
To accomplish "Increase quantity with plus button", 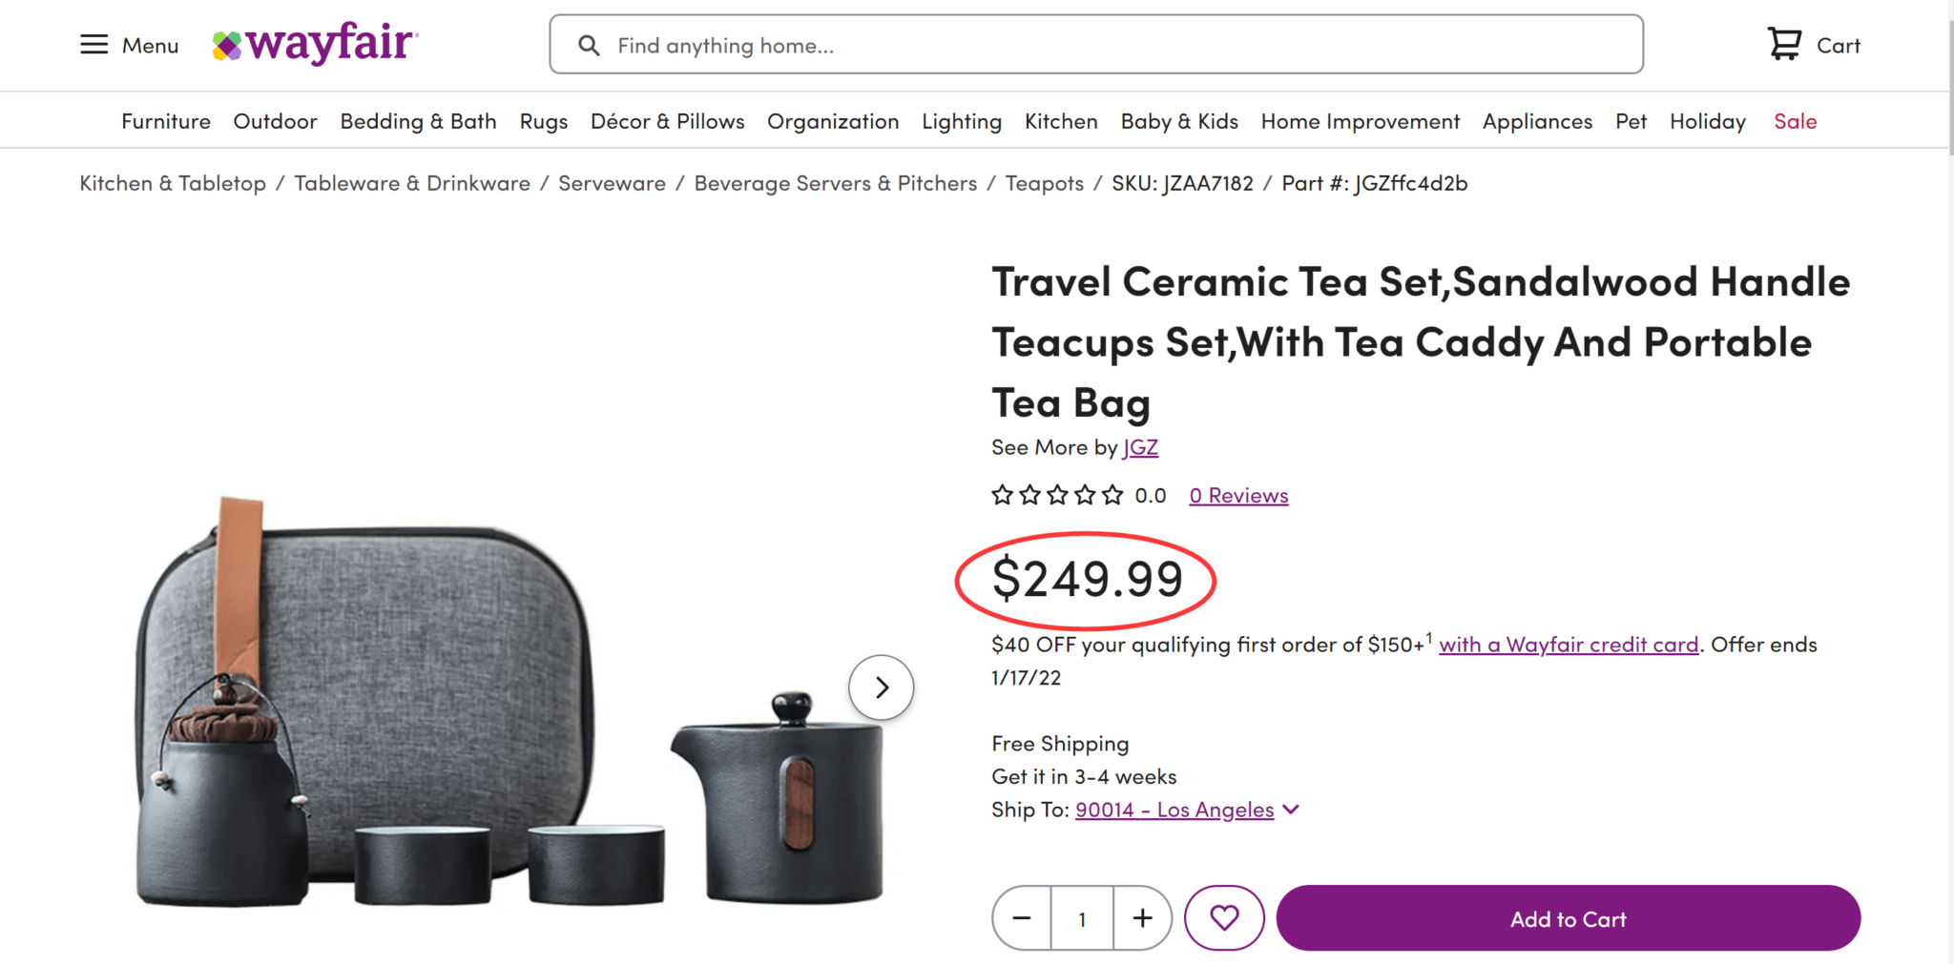I will pos(1142,918).
